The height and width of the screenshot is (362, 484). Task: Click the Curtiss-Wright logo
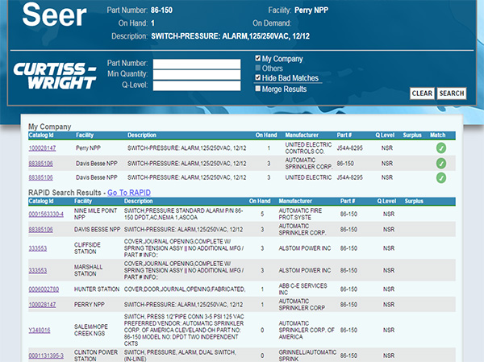pyautogui.click(x=55, y=76)
